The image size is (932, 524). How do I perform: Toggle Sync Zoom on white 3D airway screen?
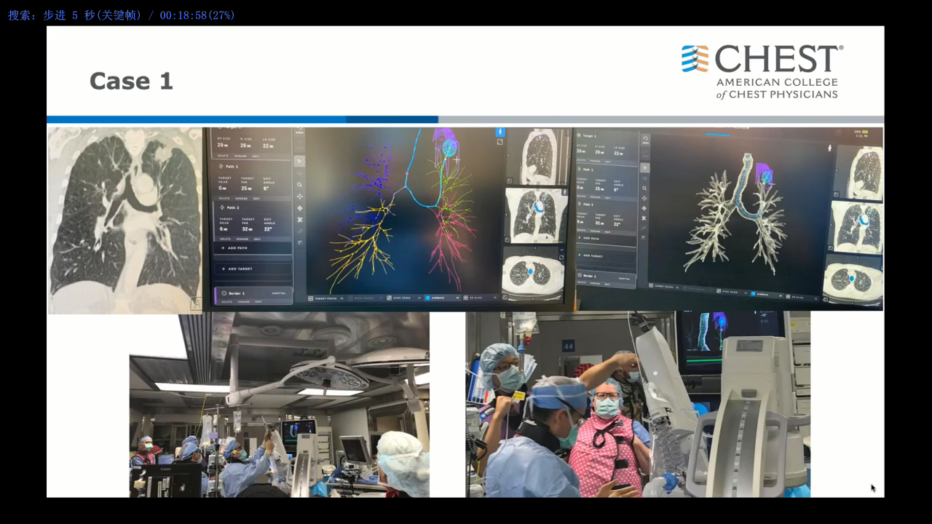coord(730,291)
